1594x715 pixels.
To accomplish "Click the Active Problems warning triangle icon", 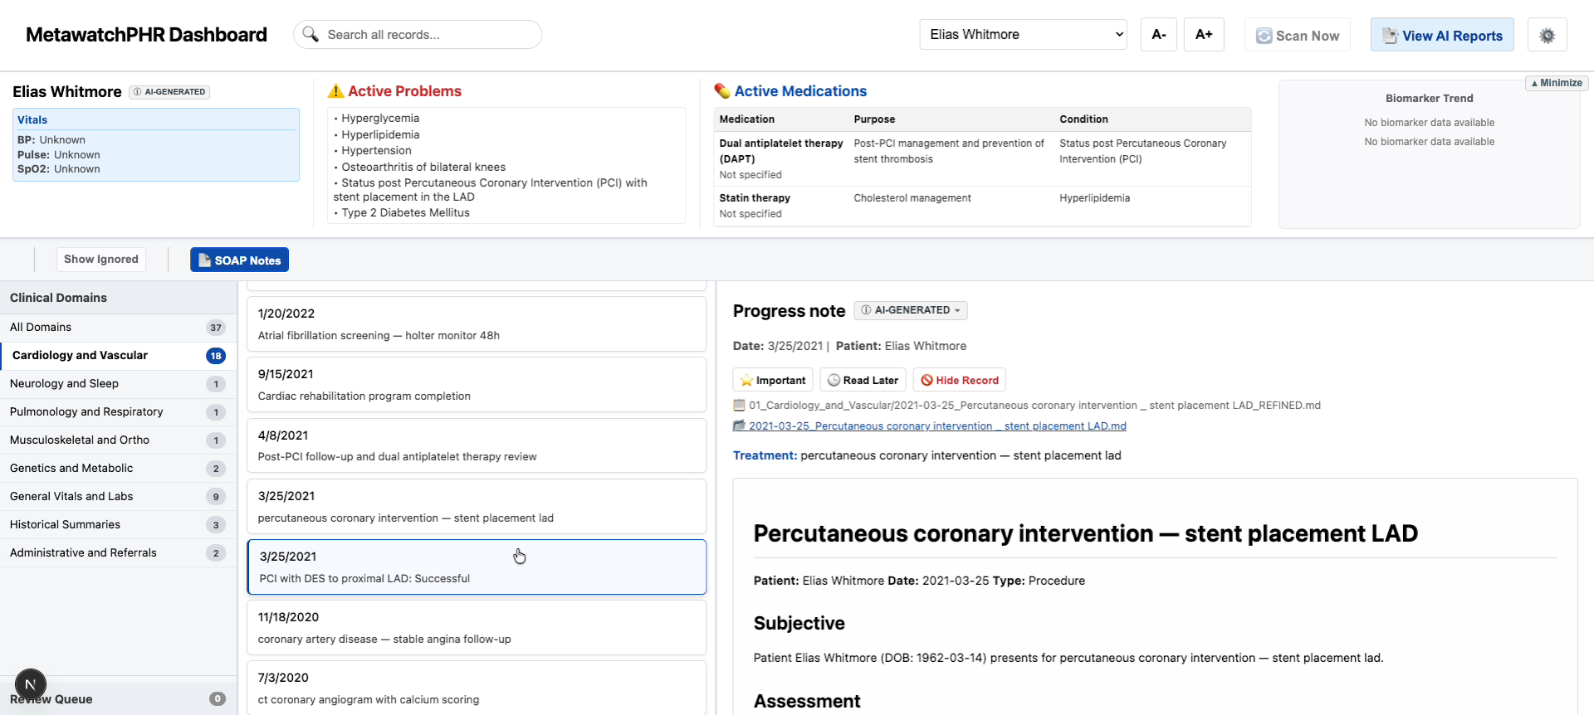I will (x=336, y=91).
